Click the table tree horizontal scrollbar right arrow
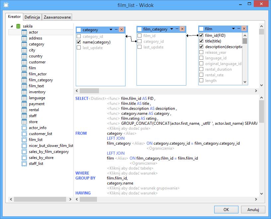This screenshot has width=271, height=219. [x=70, y=199]
